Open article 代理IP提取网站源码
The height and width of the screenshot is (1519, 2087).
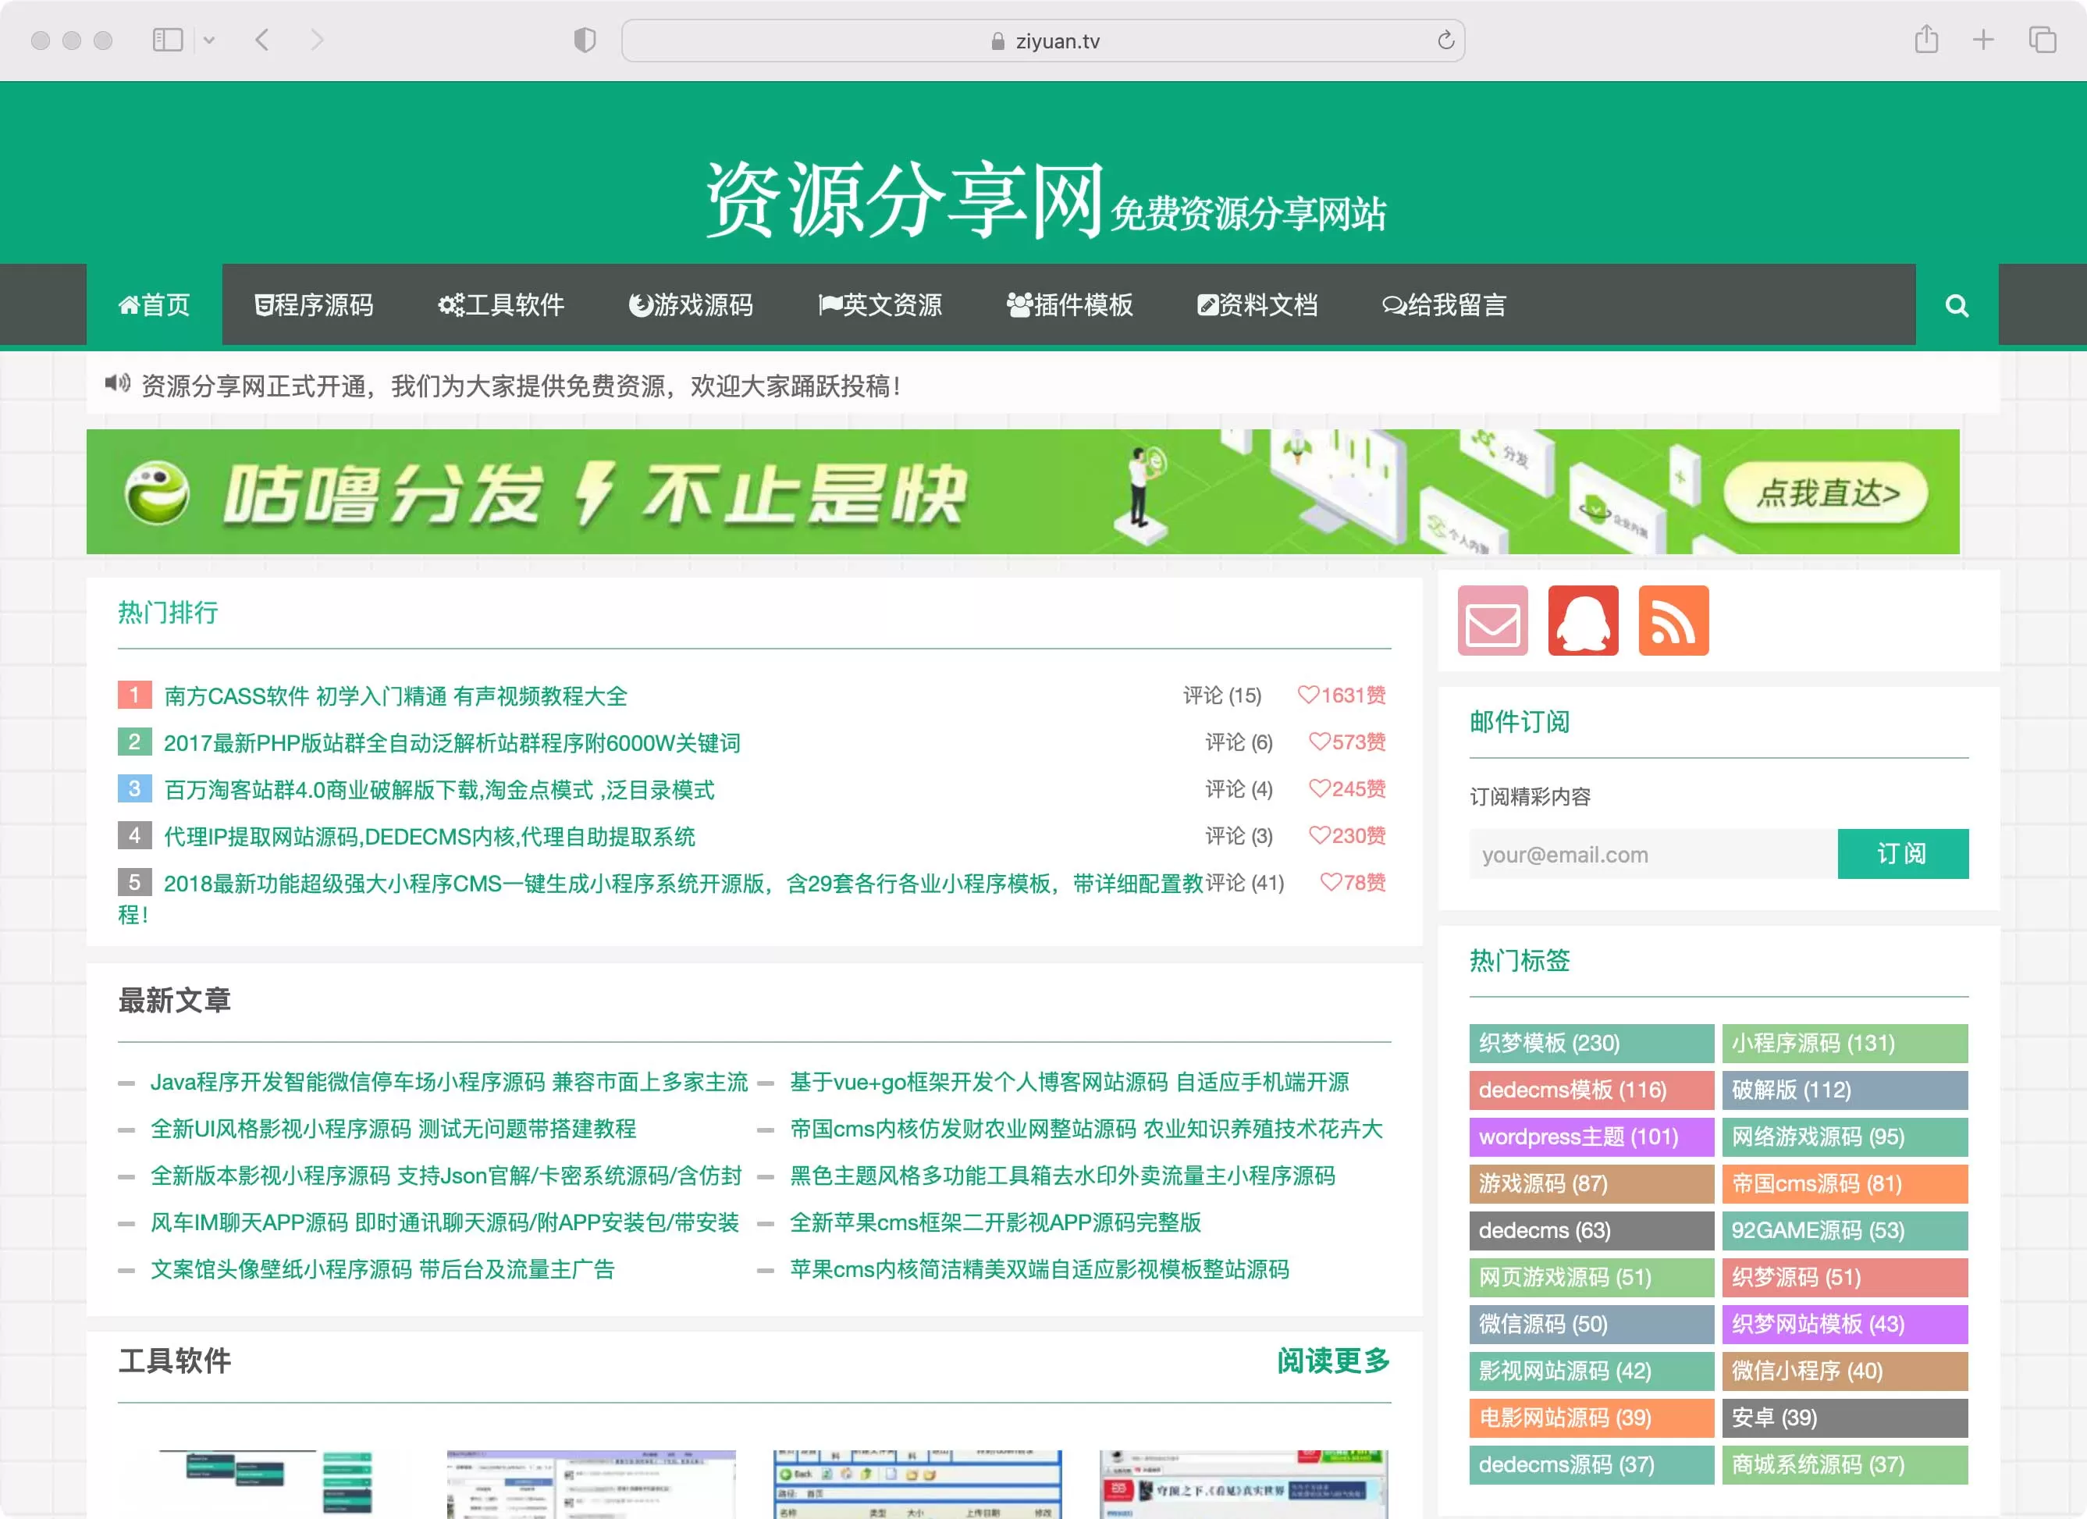(430, 838)
